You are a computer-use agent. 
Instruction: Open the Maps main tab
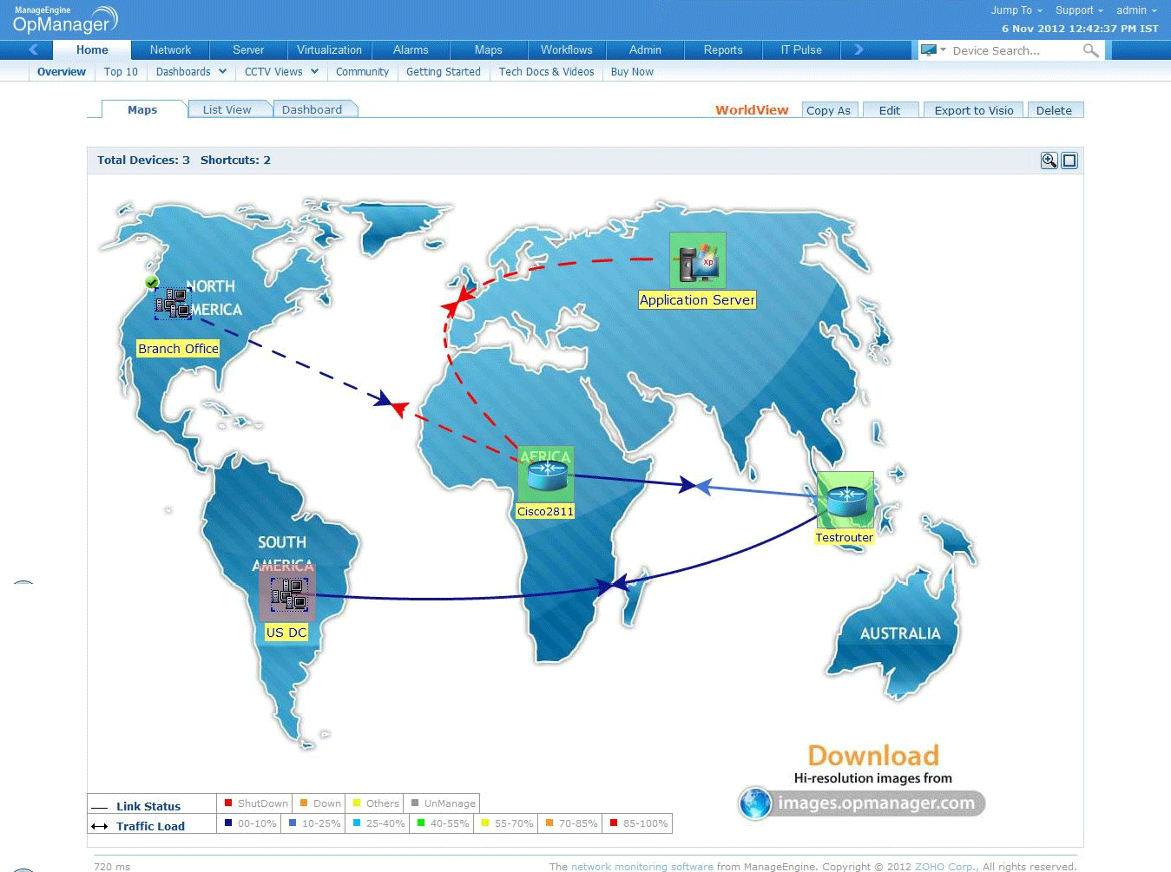coord(489,50)
